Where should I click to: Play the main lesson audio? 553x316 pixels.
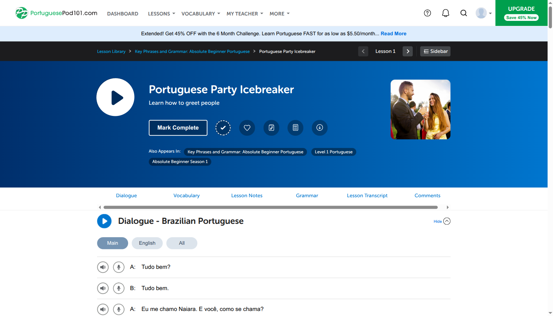(x=115, y=97)
